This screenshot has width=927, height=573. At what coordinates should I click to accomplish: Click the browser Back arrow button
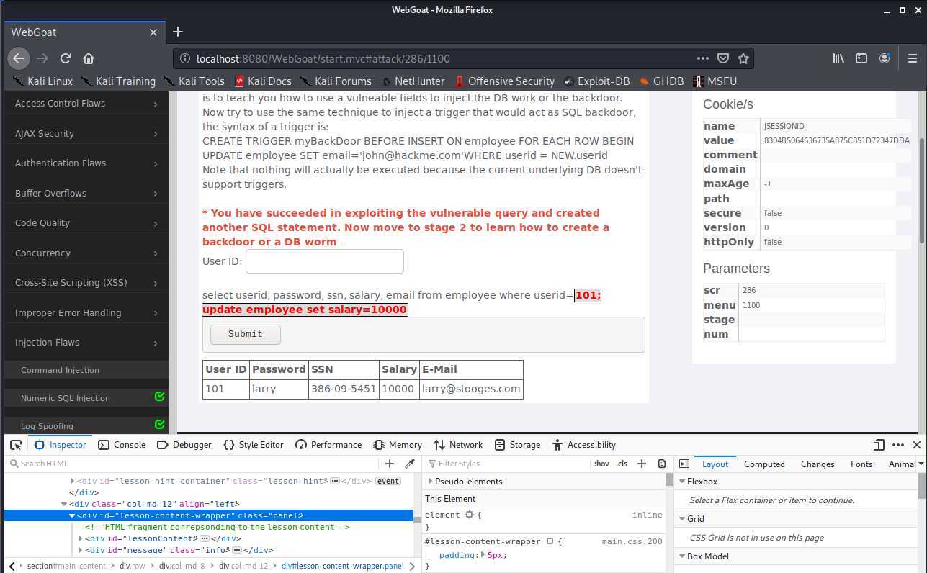pos(19,58)
